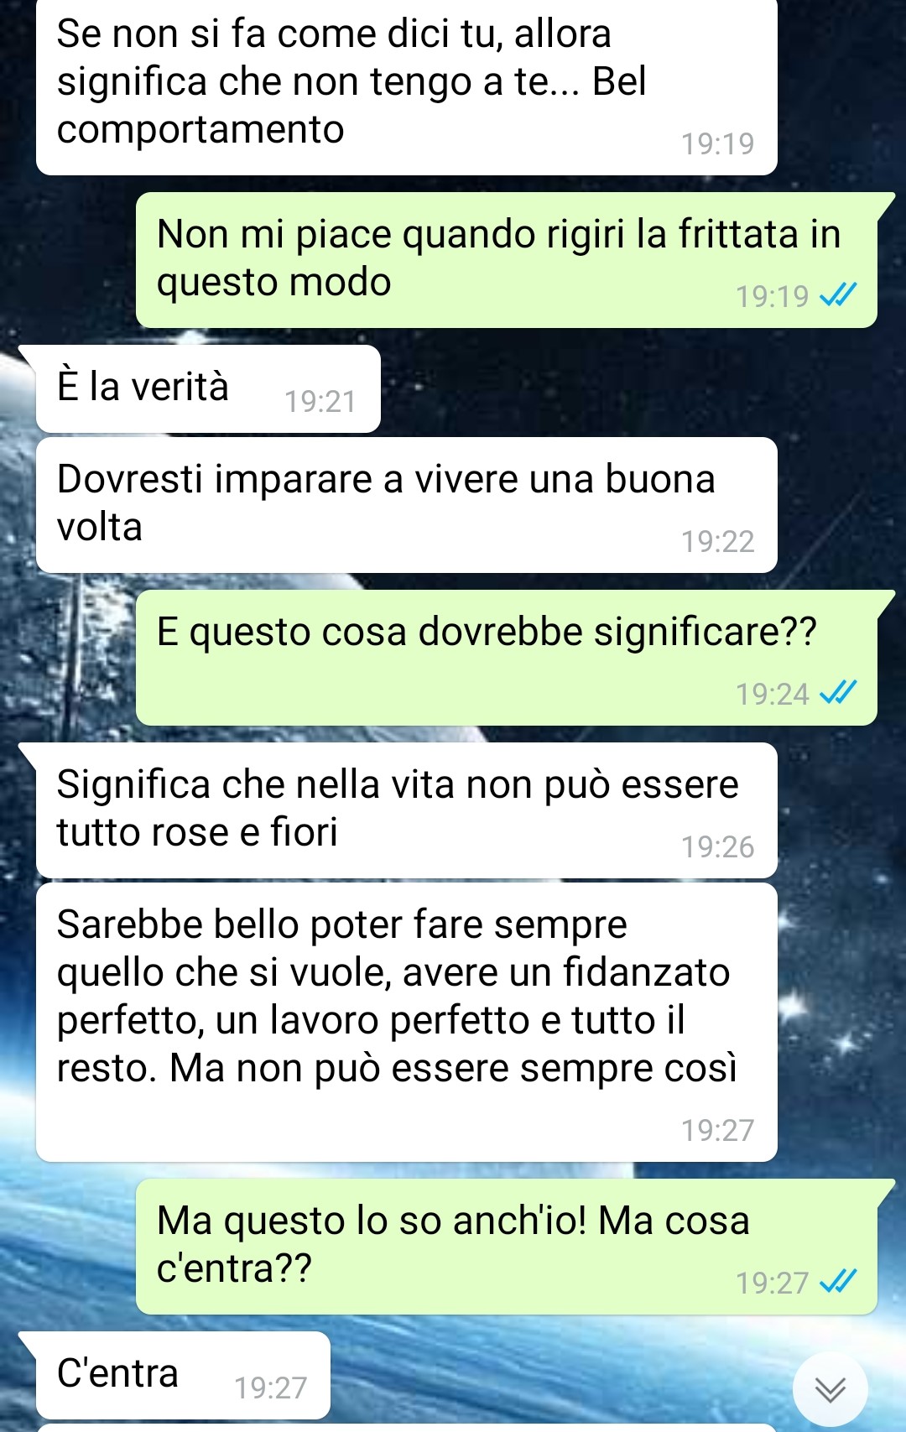Tap read receipt ticks on 'rigiri la frittata' message
The height and width of the screenshot is (1432, 906).
coord(837,294)
